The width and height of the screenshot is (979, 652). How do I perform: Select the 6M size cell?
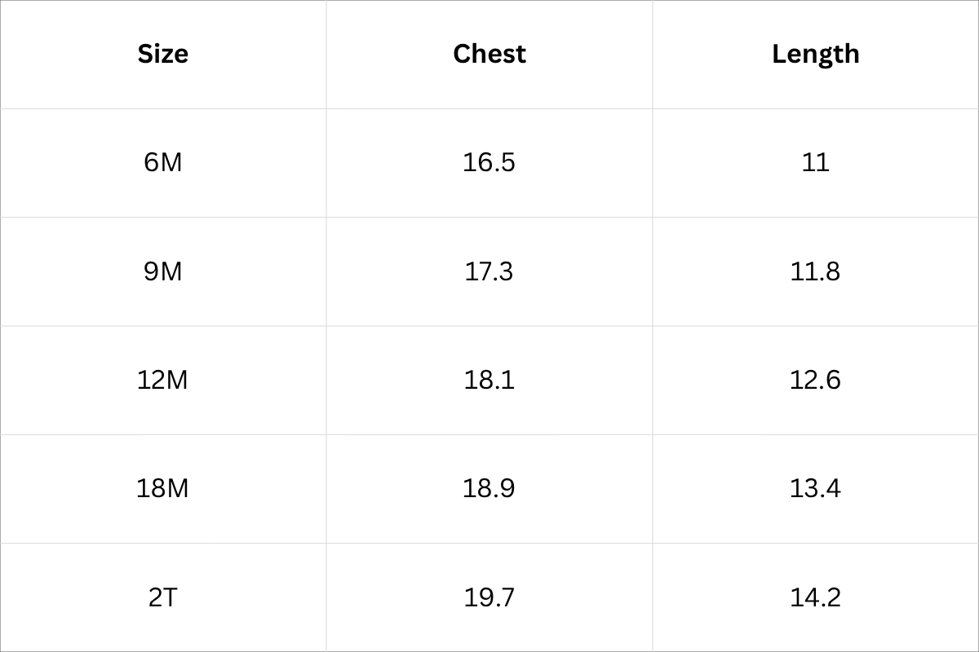(x=163, y=162)
